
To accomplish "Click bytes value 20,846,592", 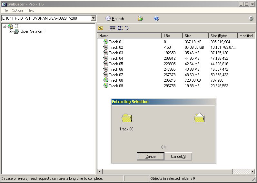I will 219,86.
